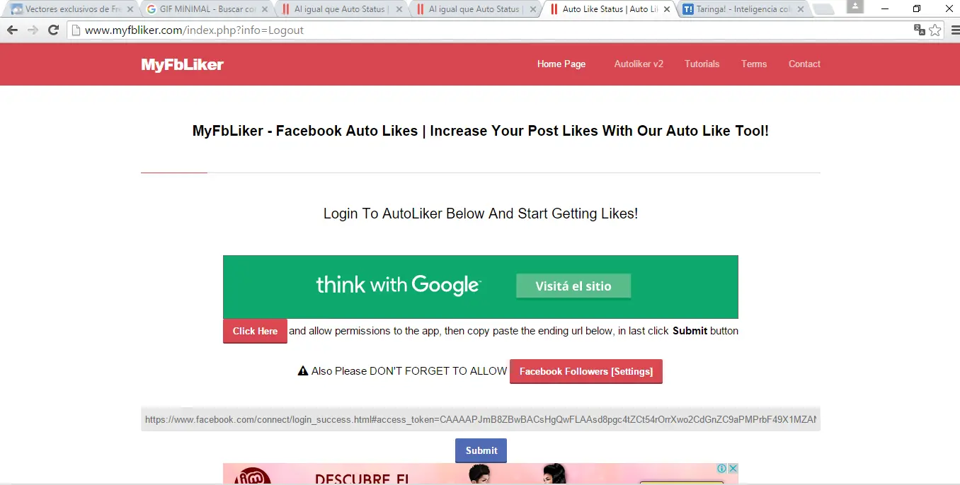This screenshot has height=485, width=960.
Task: Close the bottom ad with X icon
Action: (x=733, y=469)
